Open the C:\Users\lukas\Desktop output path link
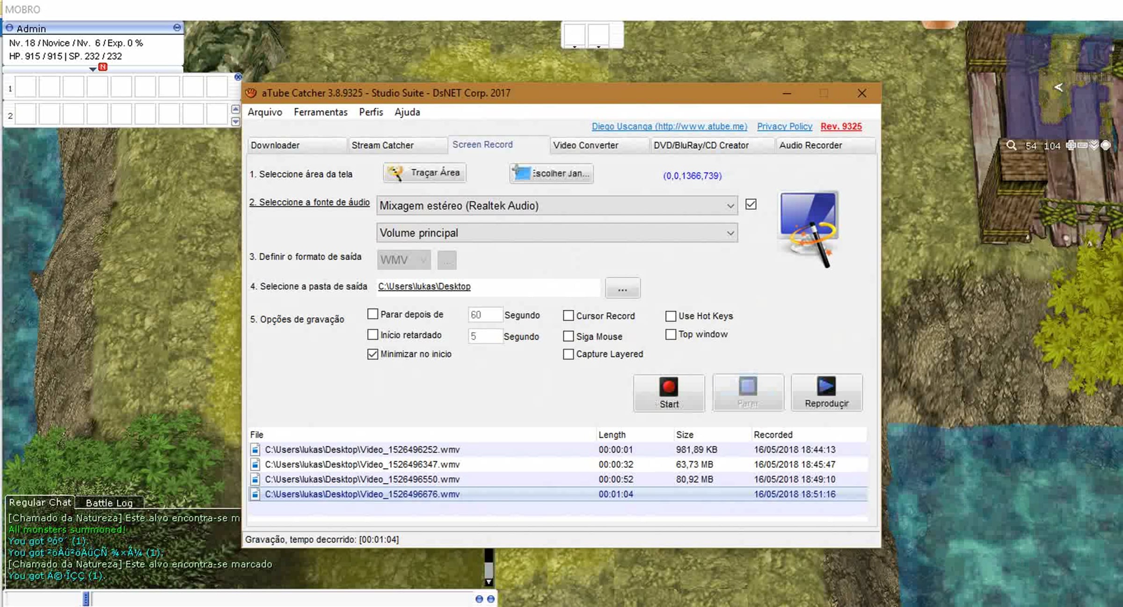1123x607 pixels. [x=424, y=286]
